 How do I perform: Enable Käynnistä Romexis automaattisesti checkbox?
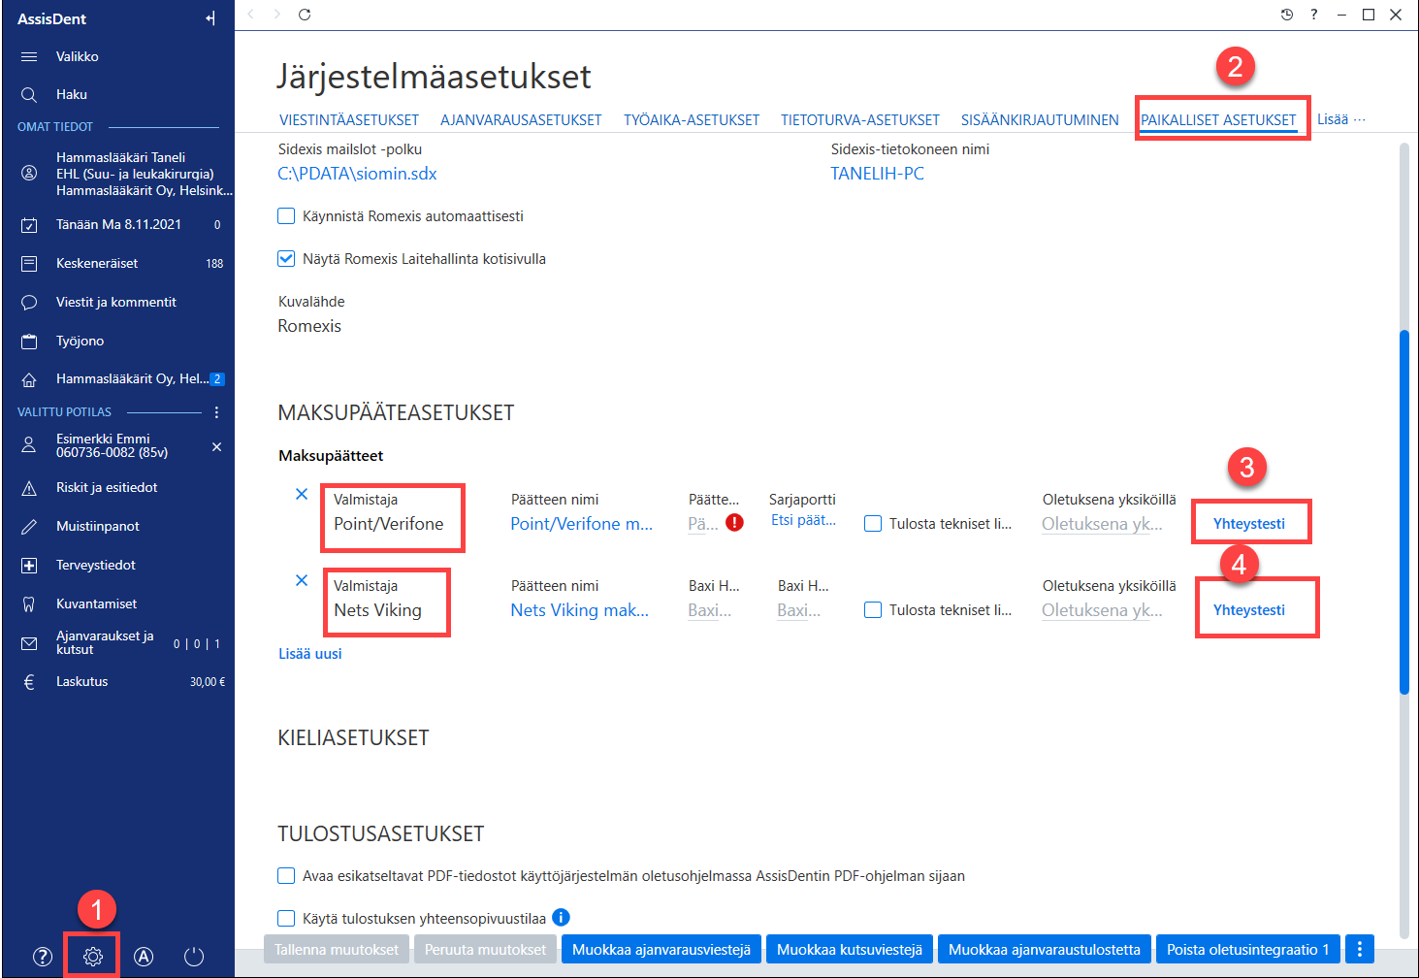click(286, 216)
